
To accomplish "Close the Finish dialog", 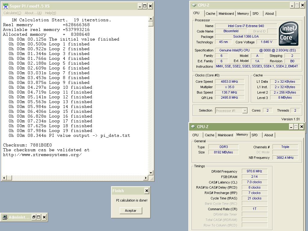I will (147, 190).
